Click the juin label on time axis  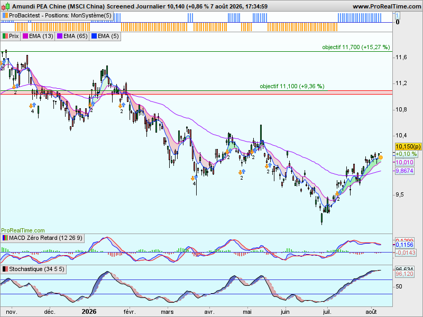[x=285, y=312]
